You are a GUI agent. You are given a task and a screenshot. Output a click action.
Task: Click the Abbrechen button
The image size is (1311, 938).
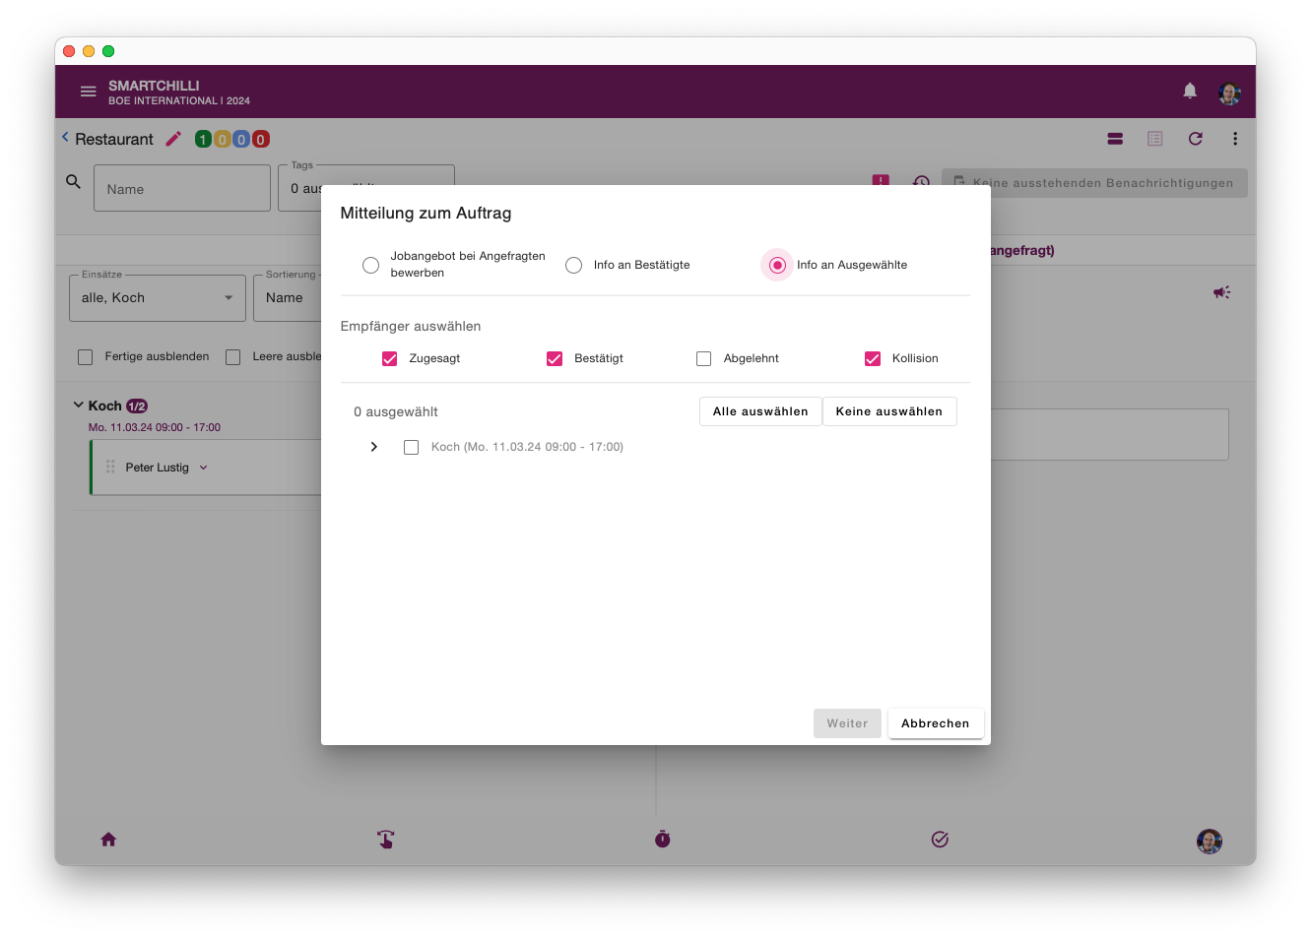pos(936,723)
